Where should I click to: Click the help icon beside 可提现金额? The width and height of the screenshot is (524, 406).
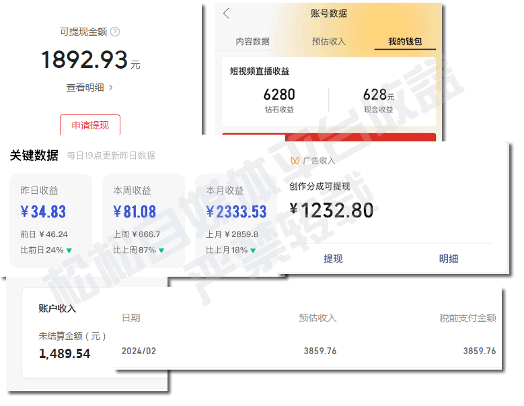115,32
